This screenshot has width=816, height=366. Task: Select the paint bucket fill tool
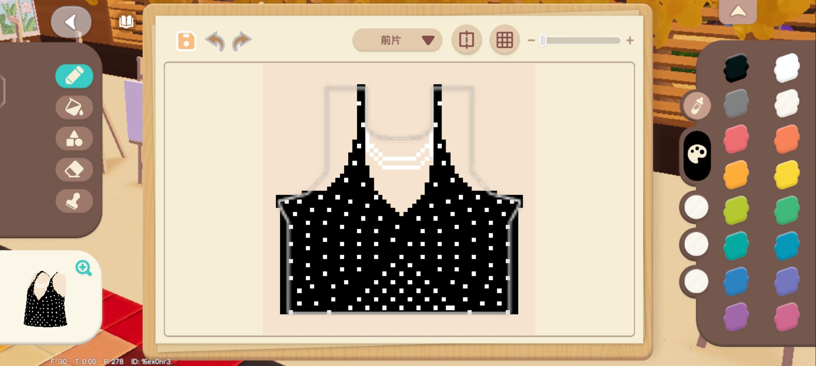(x=74, y=107)
